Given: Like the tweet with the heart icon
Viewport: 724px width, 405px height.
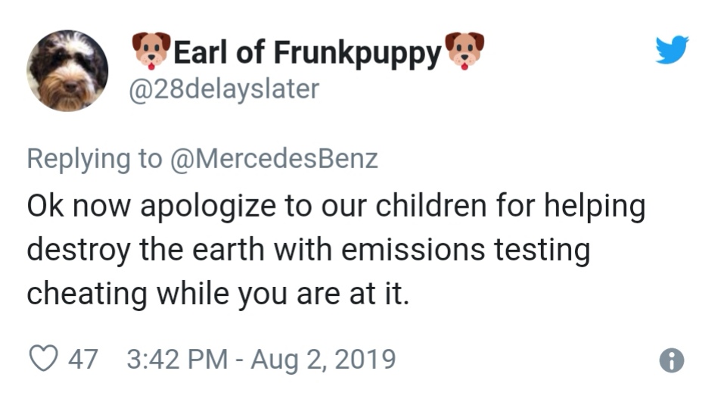Looking at the screenshot, I should coord(43,358).
